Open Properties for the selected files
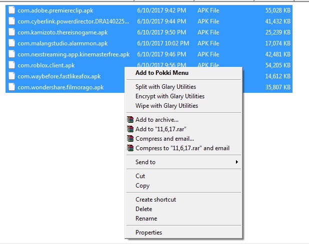Screen dimensions: 309x244 (x=148, y=233)
